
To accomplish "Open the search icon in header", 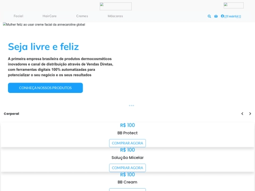I will coord(209,16).
